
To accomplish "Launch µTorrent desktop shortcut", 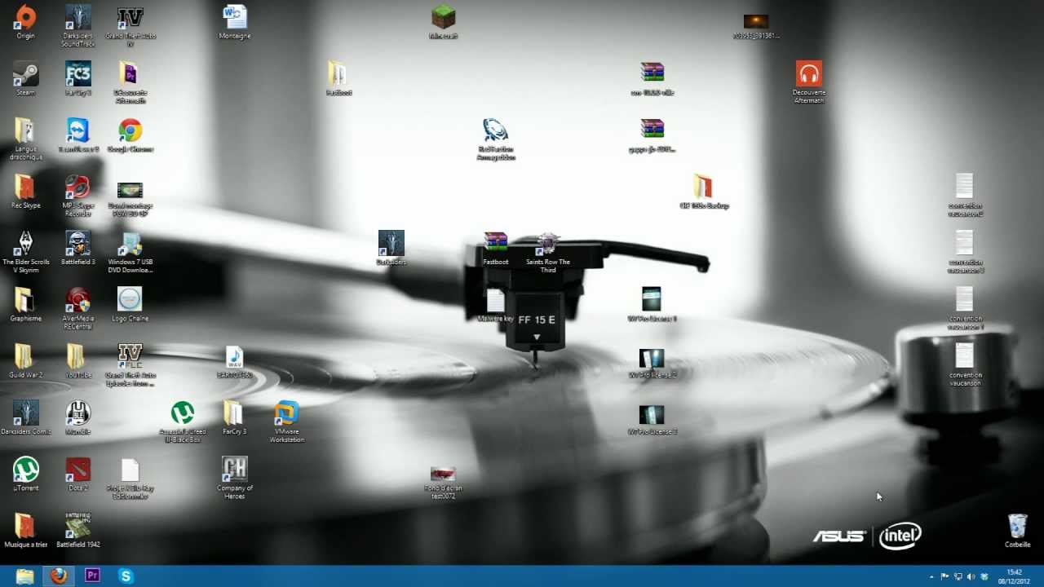I will 26,469.
